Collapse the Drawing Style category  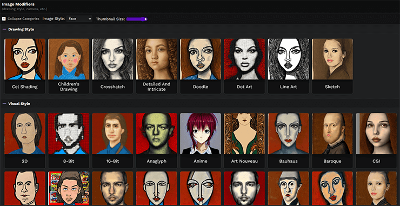[4, 29]
